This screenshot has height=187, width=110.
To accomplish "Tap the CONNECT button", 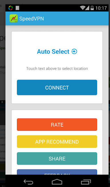I will tap(57, 87).
